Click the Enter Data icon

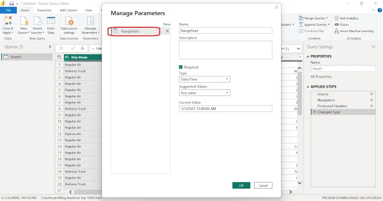point(51,21)
